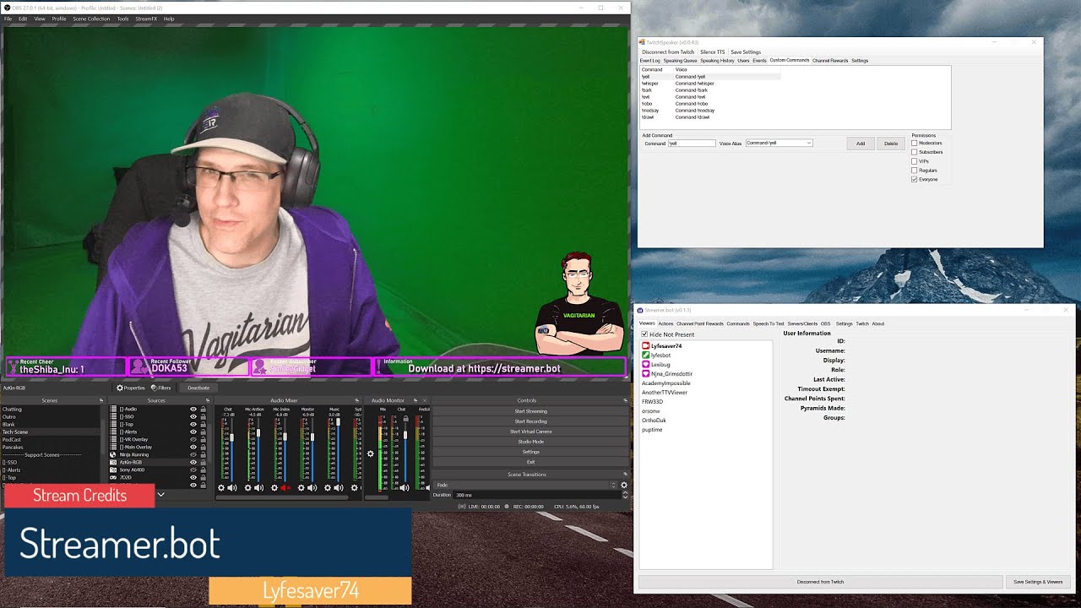Viewport: 1081px width, 608px height.
Task: Start the Virtual Camera
Action: tap(531, 432)
